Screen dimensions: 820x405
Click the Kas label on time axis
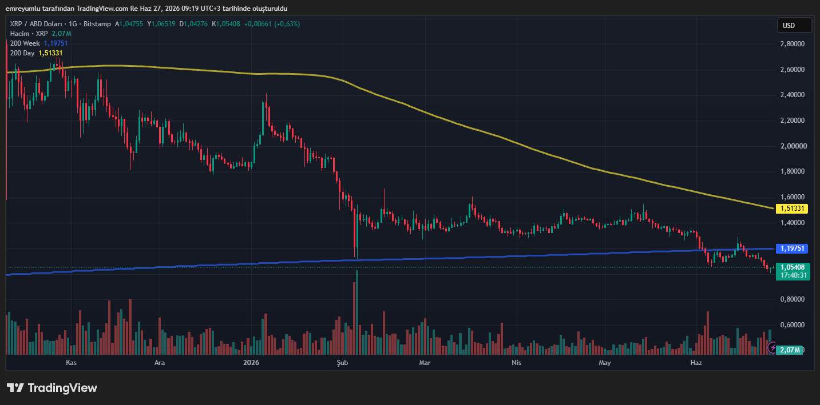71,363
